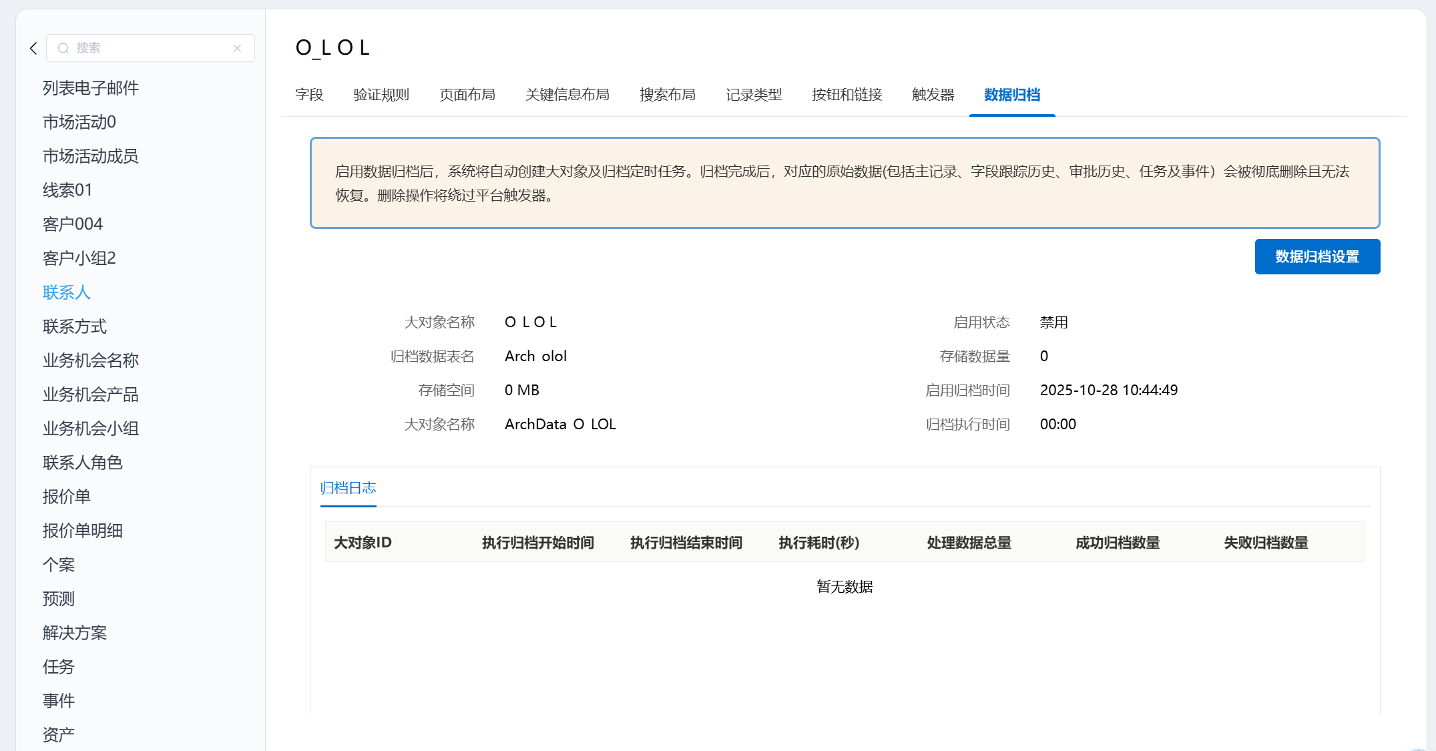
Task: Clear search with the X icon
Action: click(x=237, y=48)
